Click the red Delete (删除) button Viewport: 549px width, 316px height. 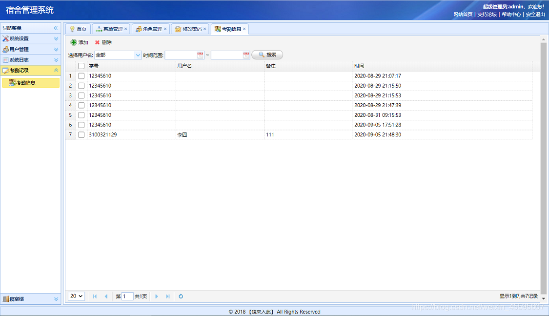point(103,42)
